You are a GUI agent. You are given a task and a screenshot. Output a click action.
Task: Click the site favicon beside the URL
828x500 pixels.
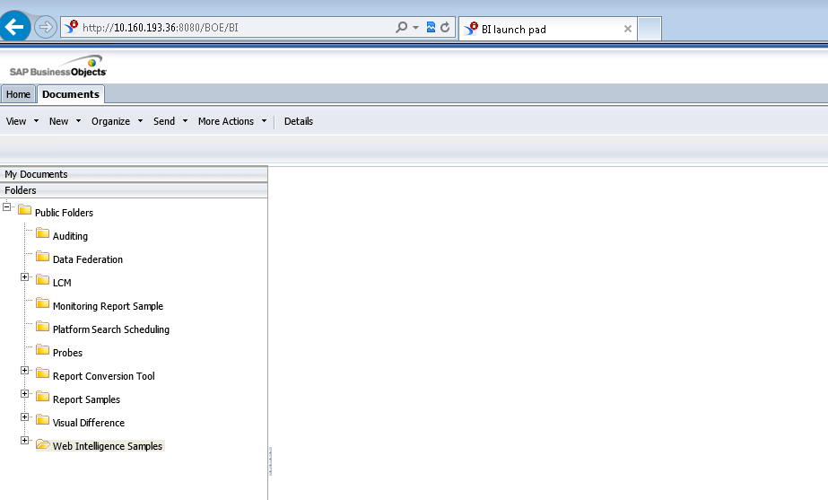(71, 26)
